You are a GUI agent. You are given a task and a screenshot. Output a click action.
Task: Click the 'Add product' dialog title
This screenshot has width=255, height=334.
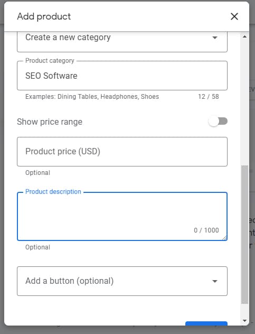click(x=44, y=16)
